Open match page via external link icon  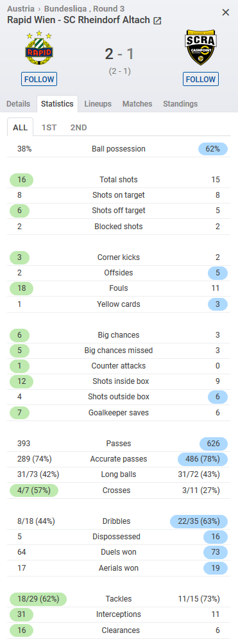(157, 21)
